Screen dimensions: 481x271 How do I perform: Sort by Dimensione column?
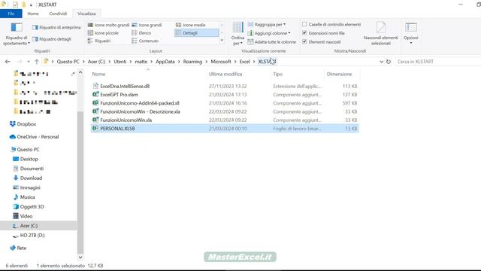(x=339, y=74)
